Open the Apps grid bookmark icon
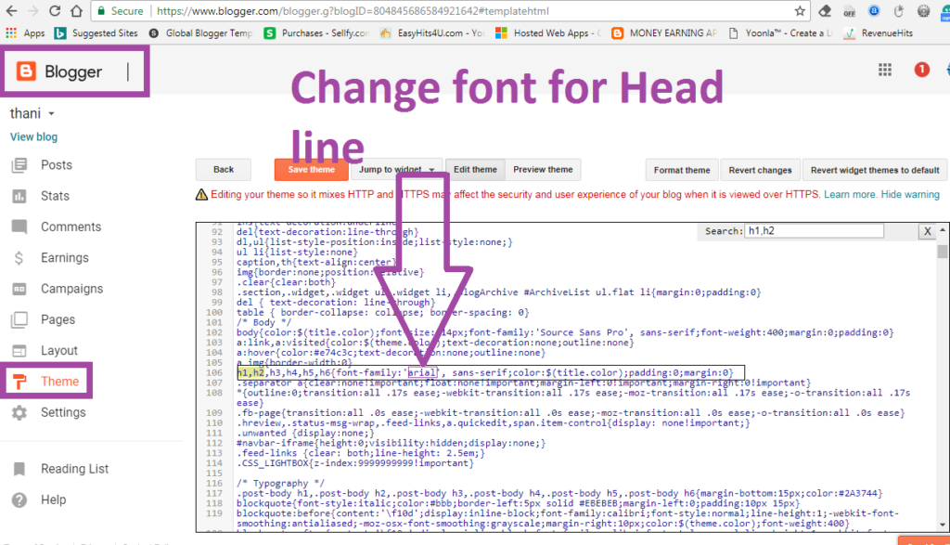 coord(11,32)
